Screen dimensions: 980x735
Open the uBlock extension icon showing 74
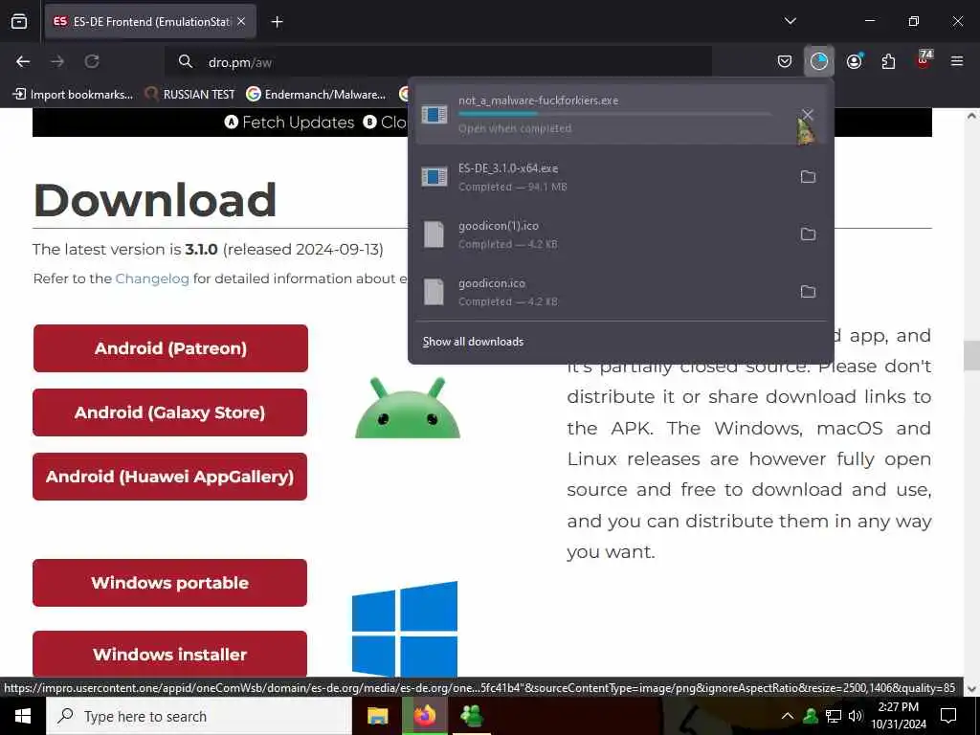(924, 60)
